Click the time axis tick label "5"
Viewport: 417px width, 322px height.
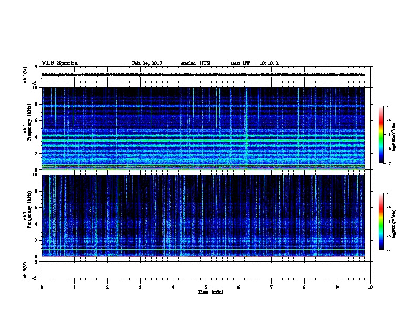(x=206, y=287)
